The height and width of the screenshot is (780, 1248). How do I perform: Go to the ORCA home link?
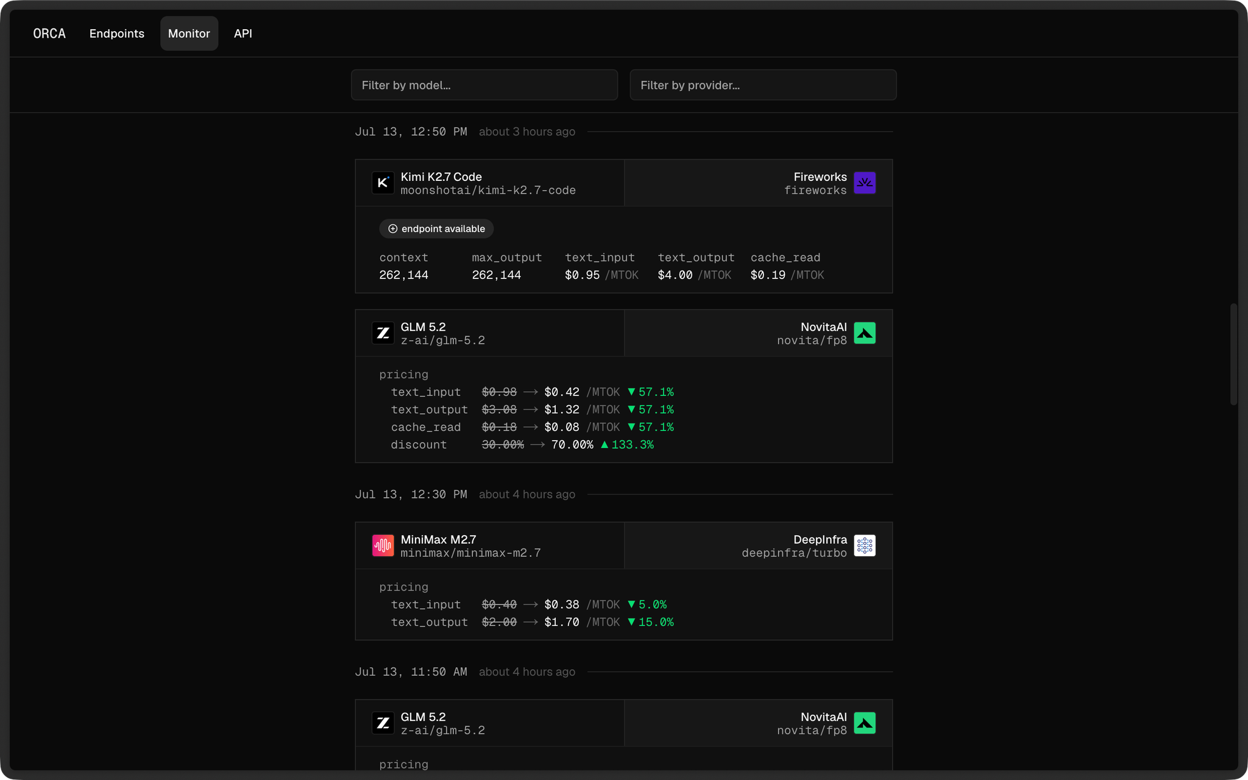49,34
